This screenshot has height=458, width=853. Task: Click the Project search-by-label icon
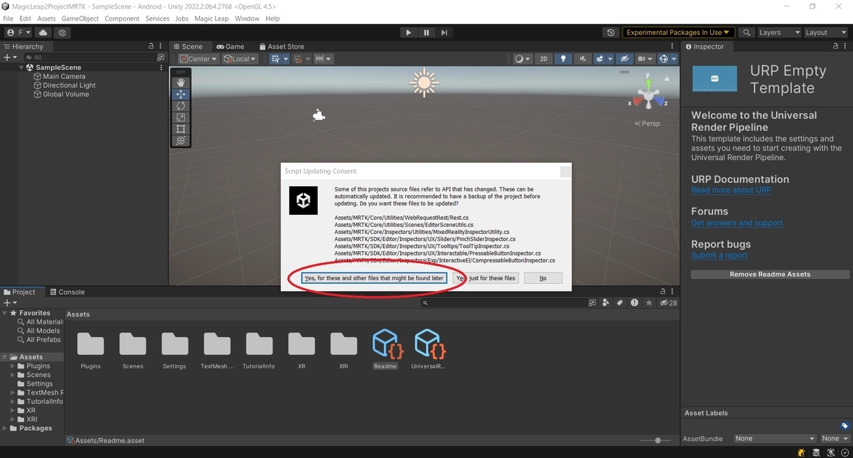[x=620, y=303]
